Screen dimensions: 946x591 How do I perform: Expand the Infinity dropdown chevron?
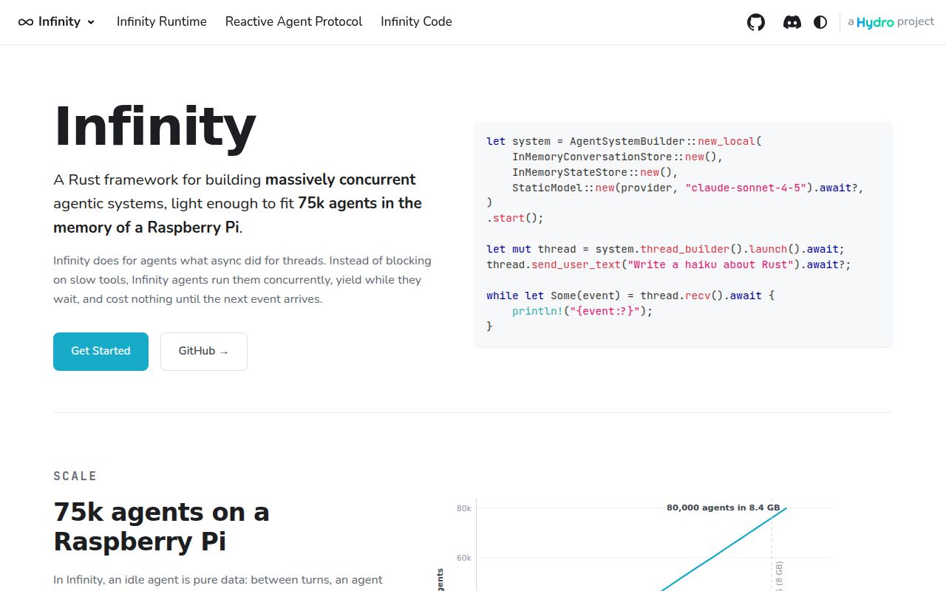point(91,22)
